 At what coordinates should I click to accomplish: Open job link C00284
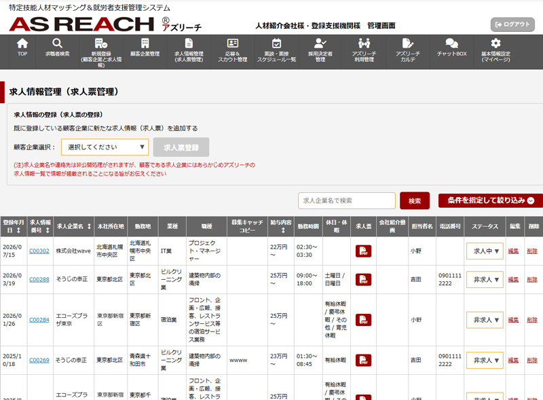(x=39, y=320)
